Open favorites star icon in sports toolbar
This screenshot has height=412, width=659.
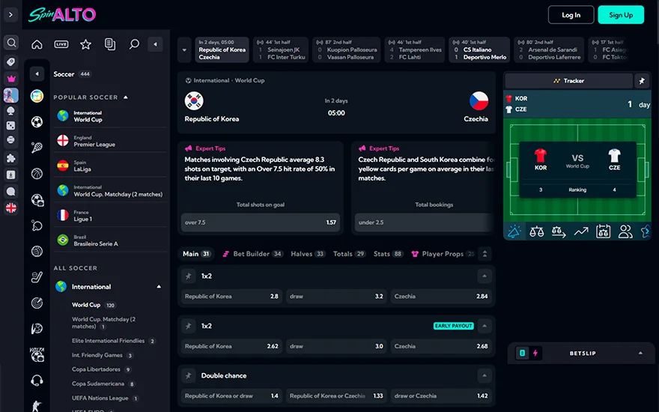click(85, 44)
